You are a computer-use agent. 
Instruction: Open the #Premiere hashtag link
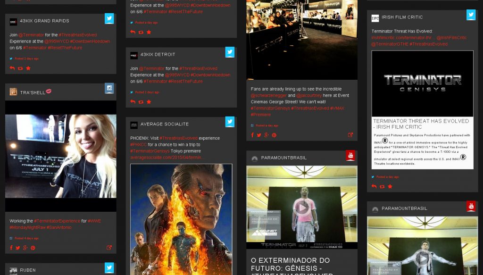click(x=260, y=115)
